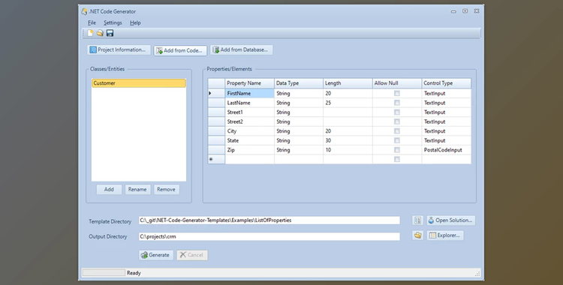This screenshot has width=563, height=285.
Task: Click the empty Property Name cell in new row
Action: click(249, 159)
